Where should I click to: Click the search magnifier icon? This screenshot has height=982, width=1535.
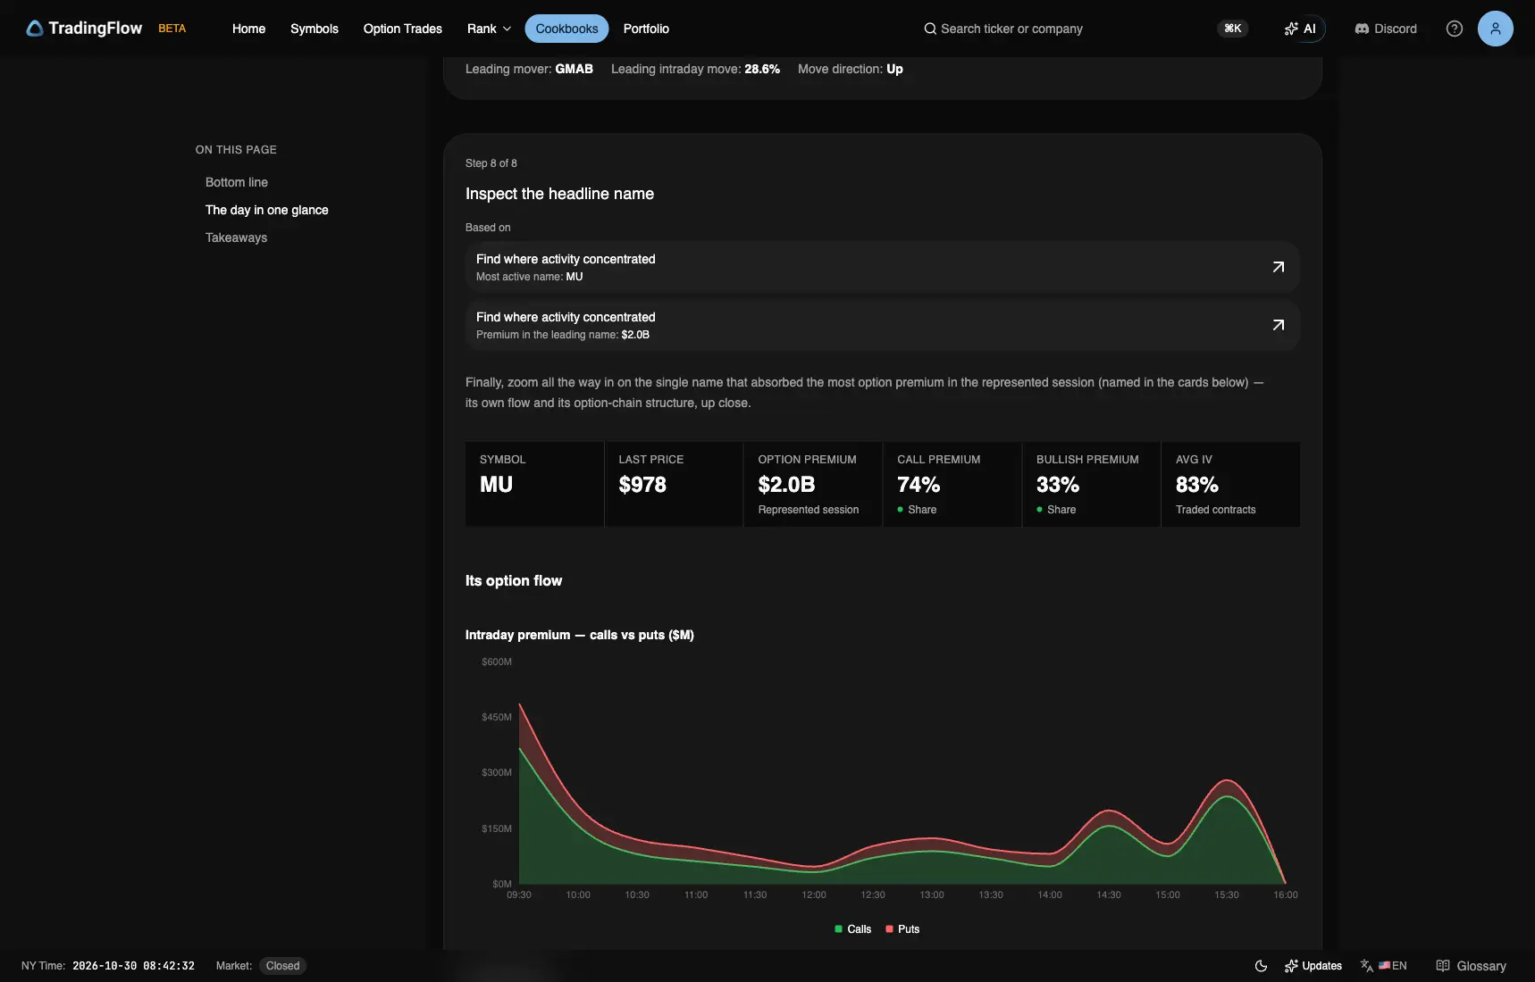click(930, 29)
